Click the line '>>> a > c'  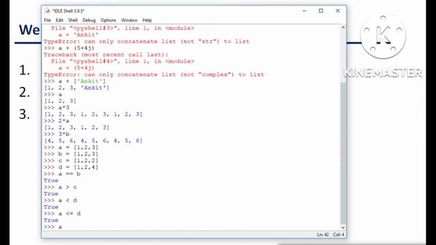pyautogui.click(x=61, y=187)
